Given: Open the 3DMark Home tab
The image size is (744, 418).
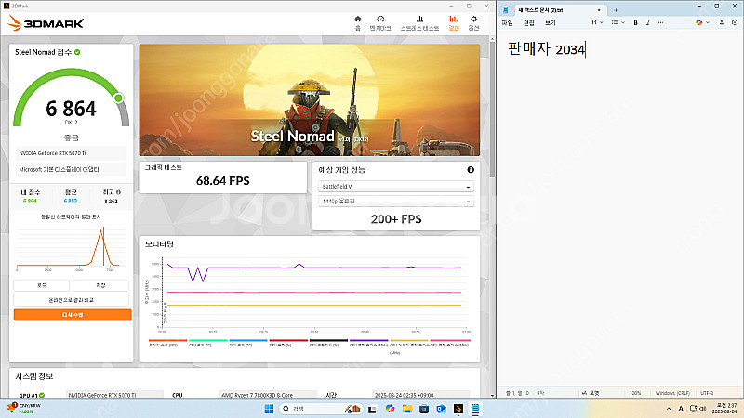Looking at the screenshot, I should (x=358, y=22).
